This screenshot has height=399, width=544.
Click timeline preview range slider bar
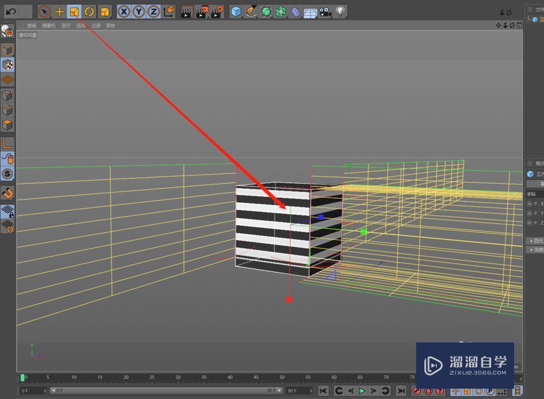point(166,391)
